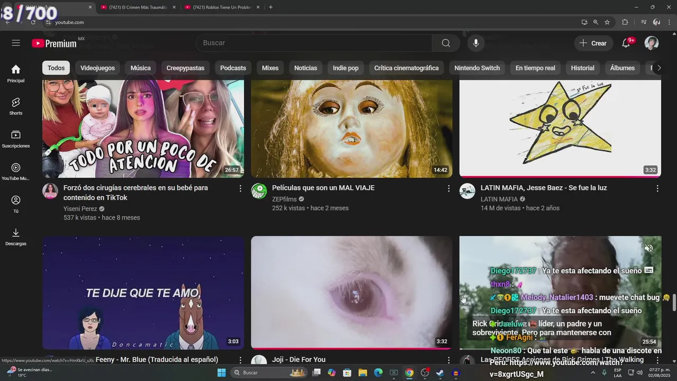
Task: Select the Crítica cinematográfica chip
Action: point(406,68)
